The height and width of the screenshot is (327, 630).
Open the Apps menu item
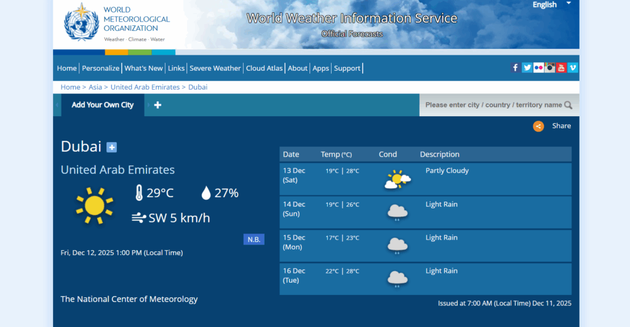pos(321,68)
